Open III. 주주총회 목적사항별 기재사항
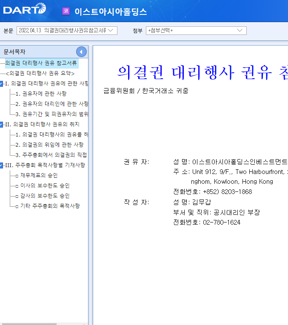This screenshot has height=325, width=288. click(x=45, y=165)
